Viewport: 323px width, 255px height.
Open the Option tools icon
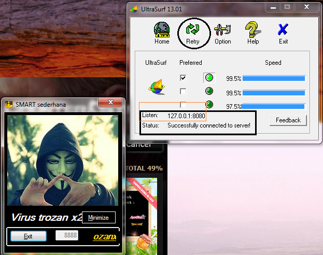[222, 30]
